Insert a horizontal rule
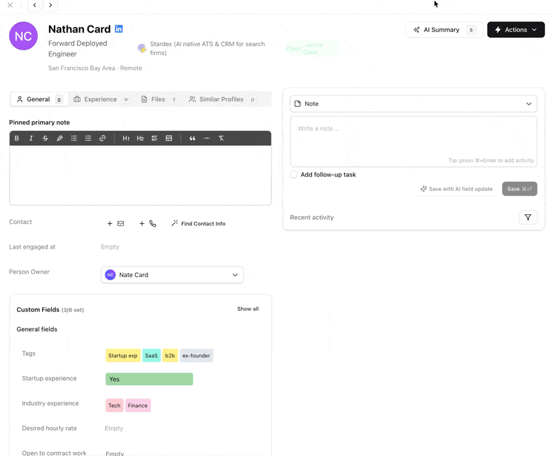This screenshot has width=551, height=456. tap(207, 138)
